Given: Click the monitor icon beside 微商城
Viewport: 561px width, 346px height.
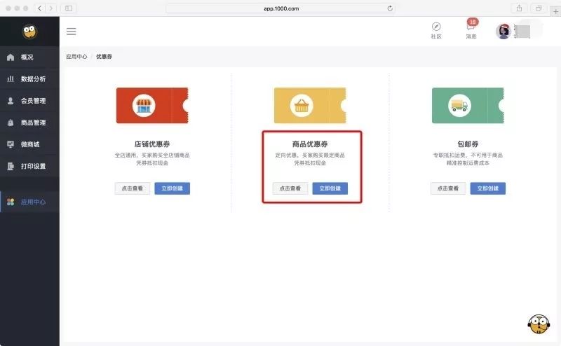Looking at the screenshot, I should 11,144.
